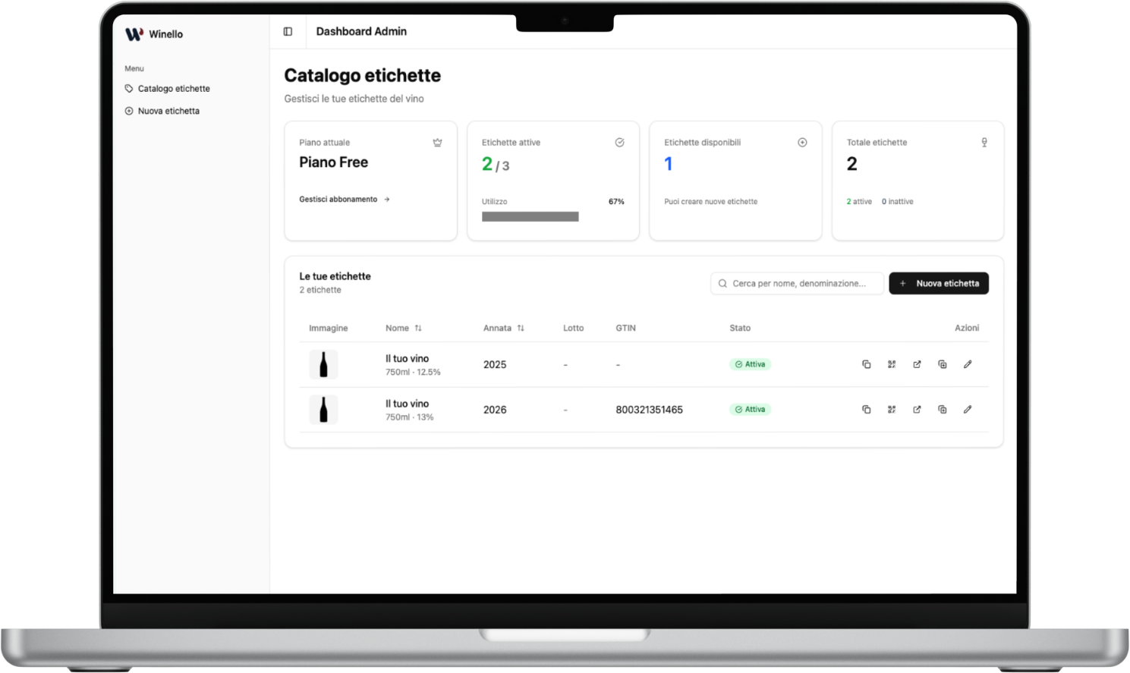The width and height of the screenshot is (1130, 673).
Task: Open bottle thumbnail of 2025 wine
Action: tap(323, 365)
